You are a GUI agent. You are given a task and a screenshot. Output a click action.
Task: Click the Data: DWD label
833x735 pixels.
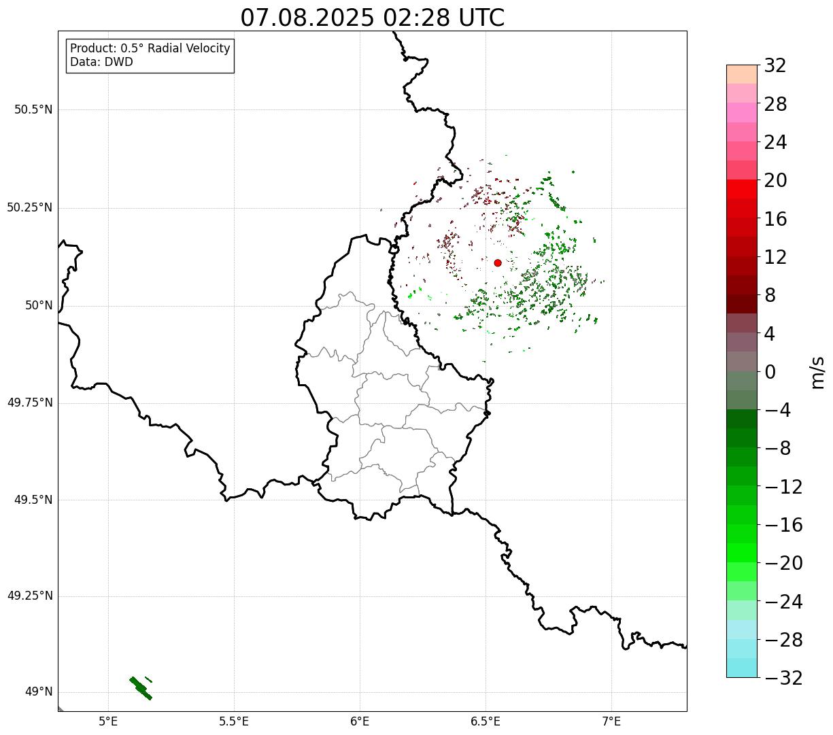(x=101, y=62)
